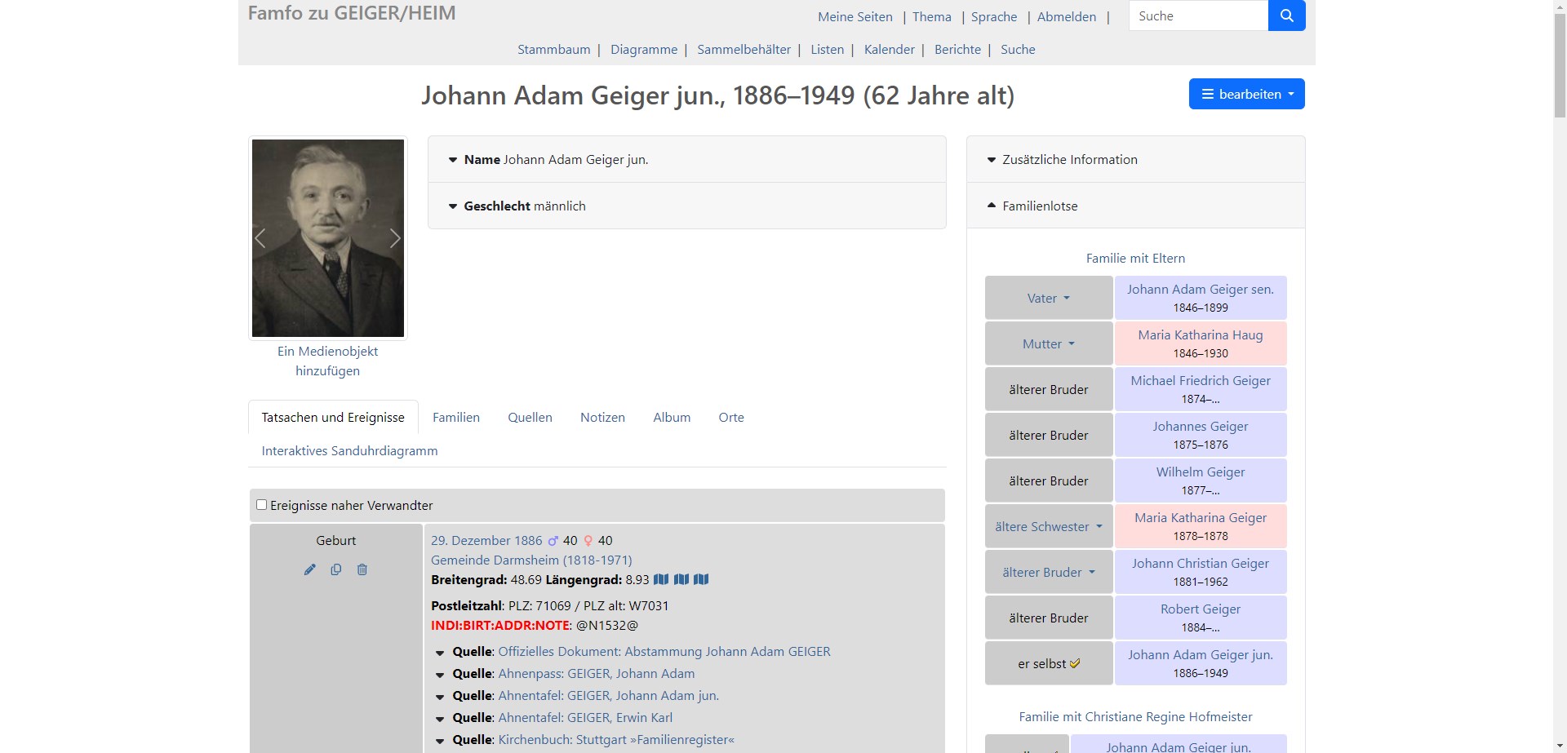Expand the Quelle Ahnenpass entry arrow
Viewport: 1567px width, 753px height.
[x=440, y=675]
